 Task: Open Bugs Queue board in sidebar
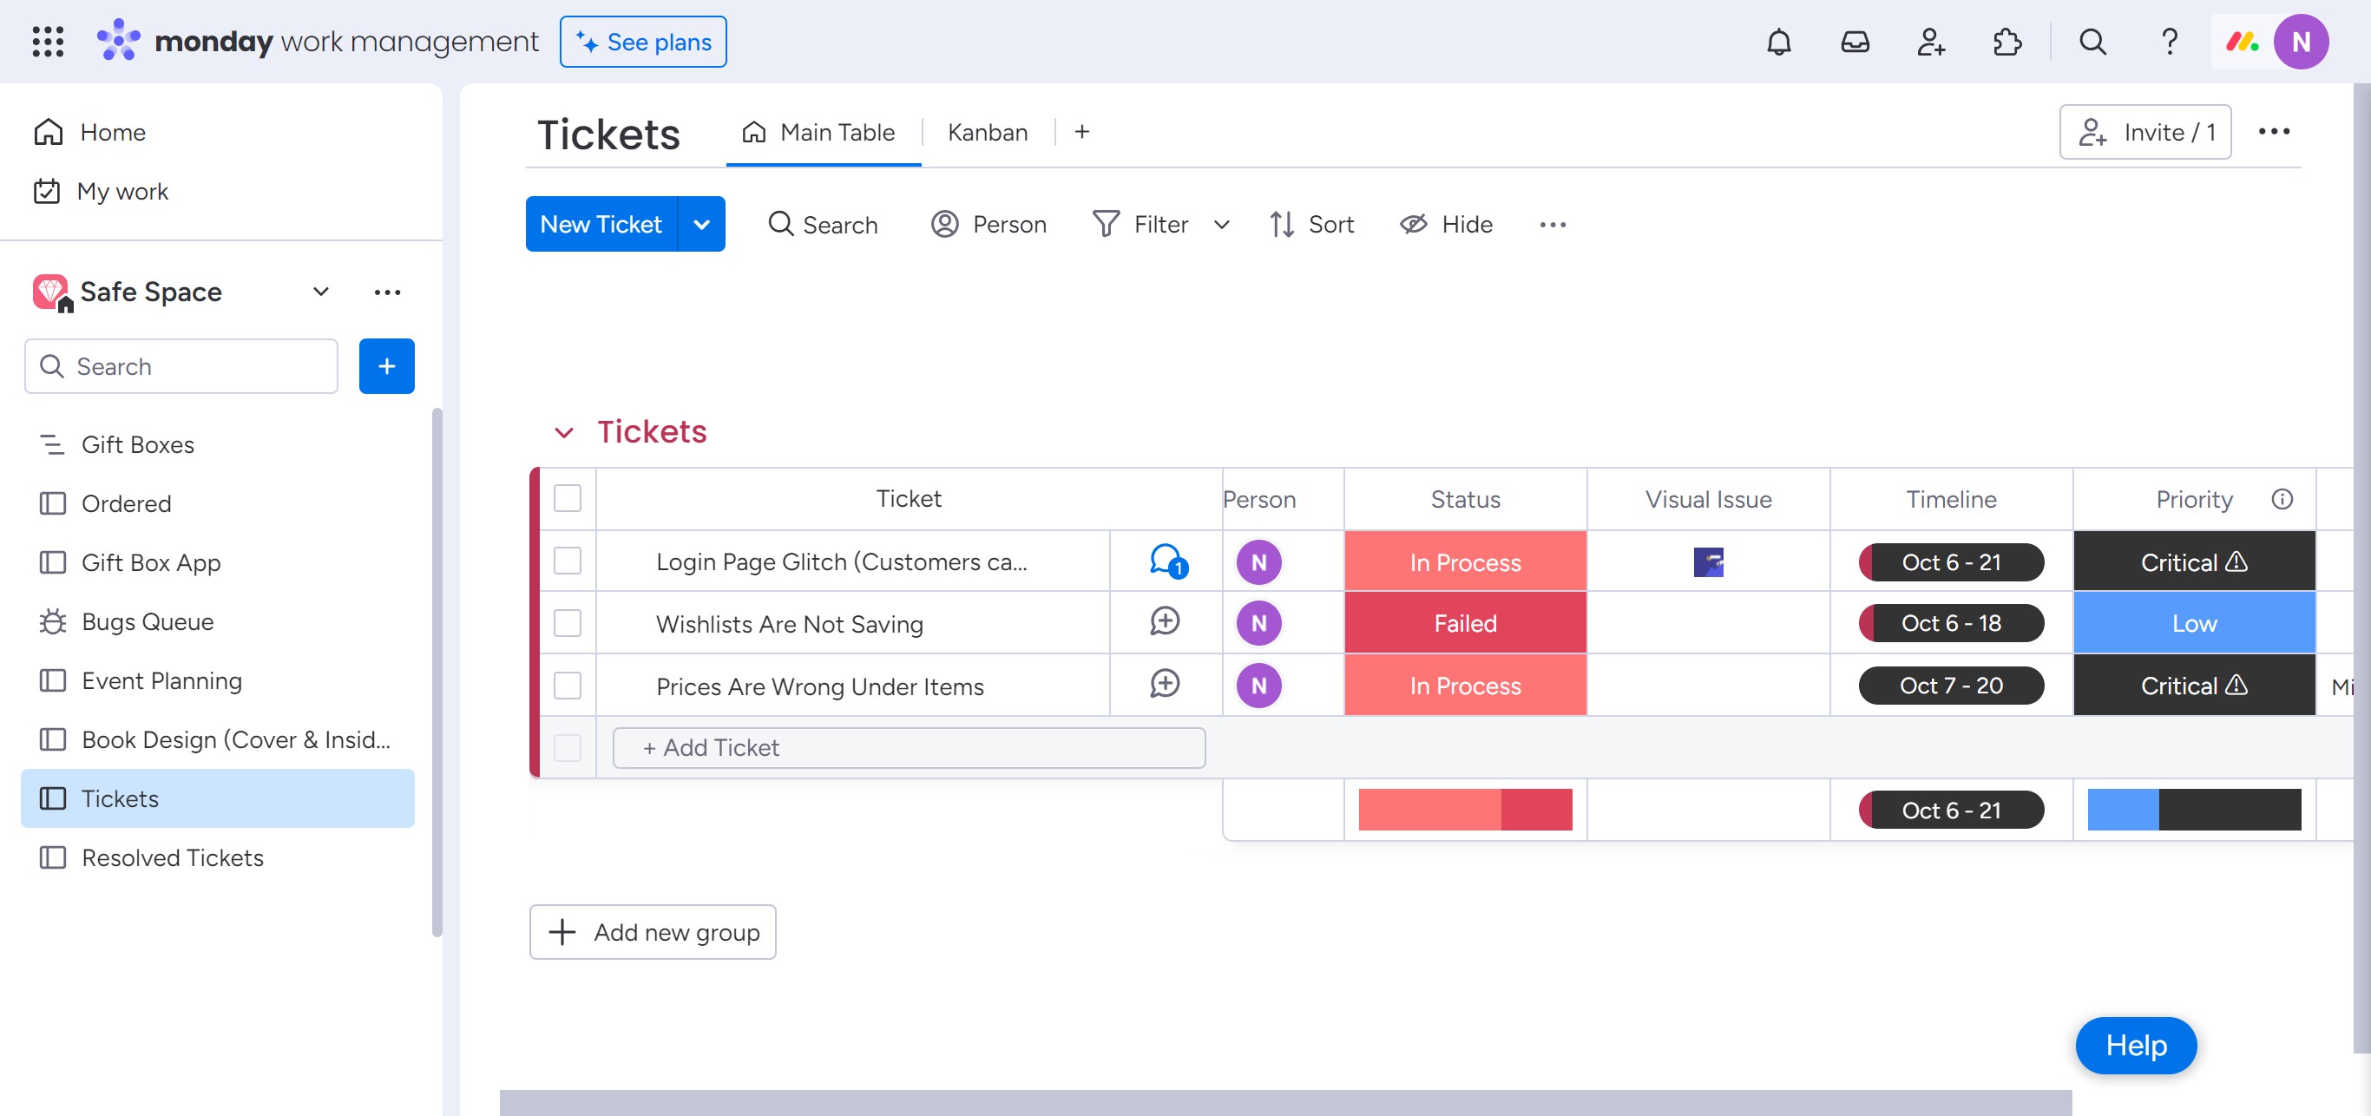click(148, 621)
